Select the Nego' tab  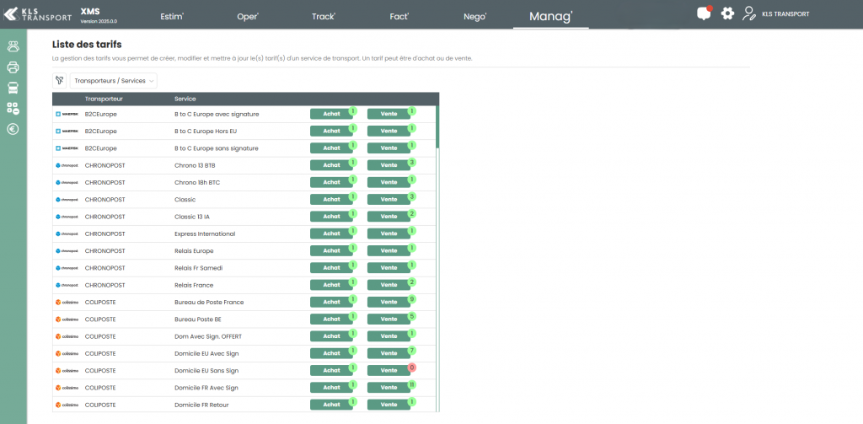[475, 15]
